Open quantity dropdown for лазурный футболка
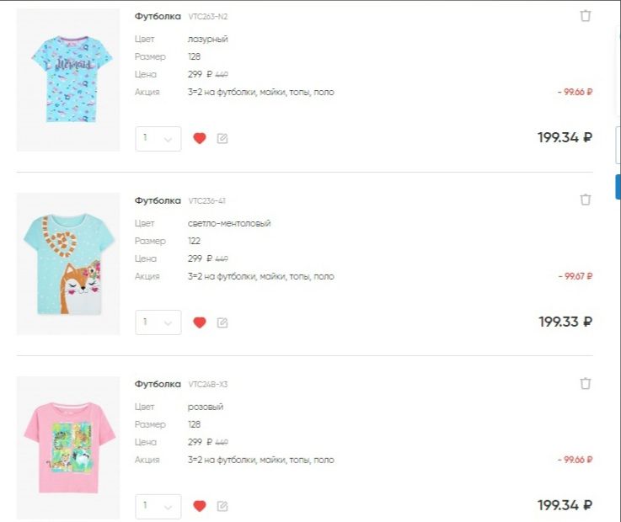This screenshot has height=522, width=621. pyautogui.click(x=158, y=139)
